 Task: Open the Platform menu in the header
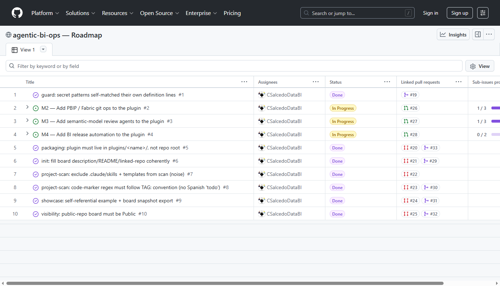pos(45,13)
